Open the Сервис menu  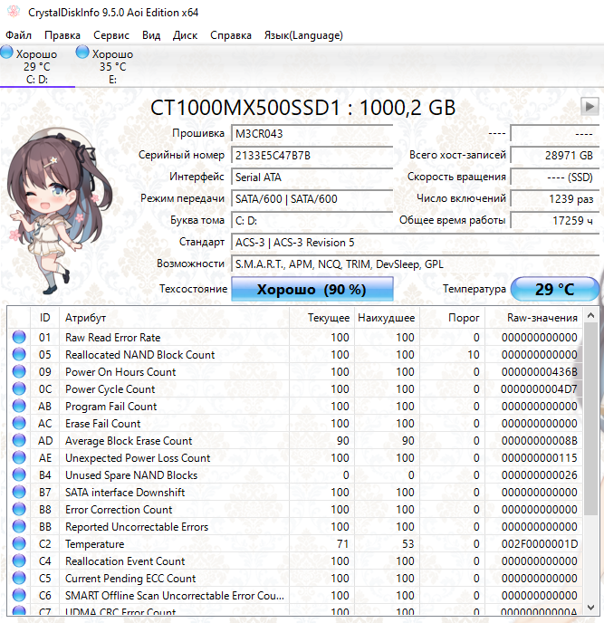coord(111,35)
